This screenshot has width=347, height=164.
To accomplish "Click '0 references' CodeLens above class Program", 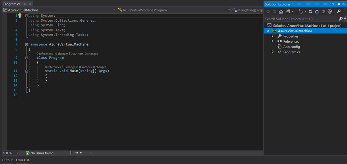I will click(45, 54).
